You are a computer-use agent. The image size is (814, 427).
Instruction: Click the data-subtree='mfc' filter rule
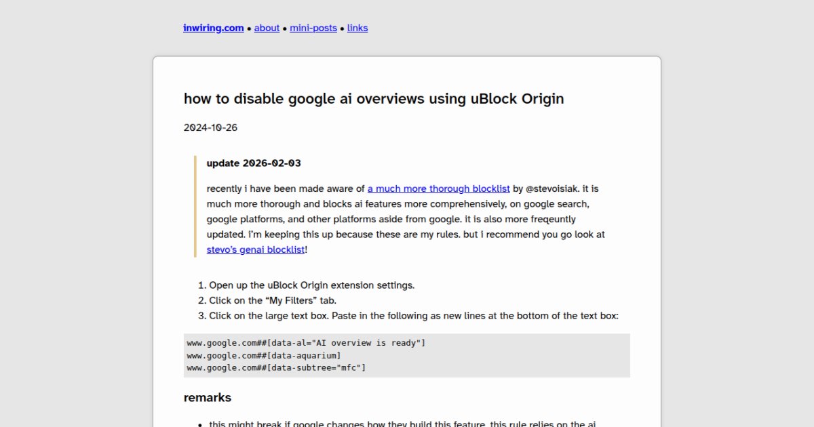click(276, 367)
